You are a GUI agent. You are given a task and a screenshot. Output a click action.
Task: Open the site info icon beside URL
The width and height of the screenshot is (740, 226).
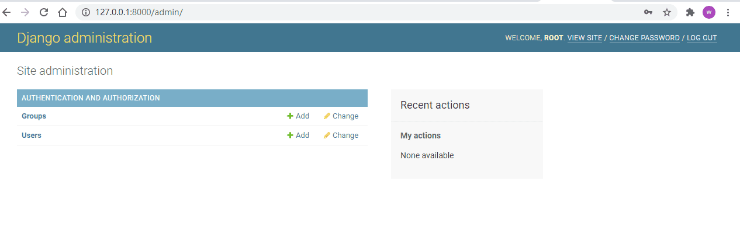(x=86, y=12)
